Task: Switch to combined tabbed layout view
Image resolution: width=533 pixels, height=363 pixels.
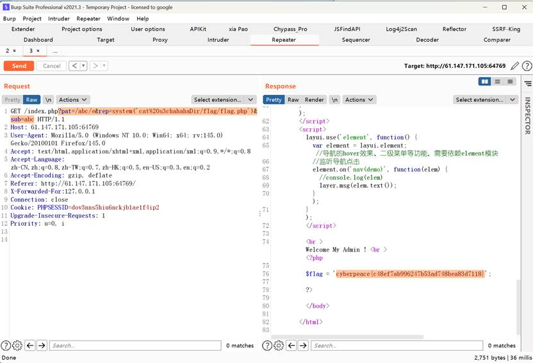Action: pyautogui.click(x=510, y=81)
